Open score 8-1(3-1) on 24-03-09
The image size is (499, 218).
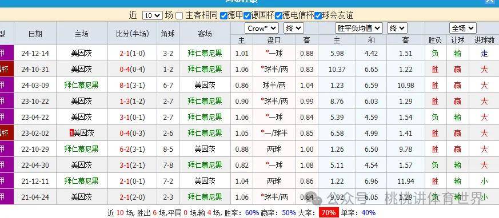133,85
